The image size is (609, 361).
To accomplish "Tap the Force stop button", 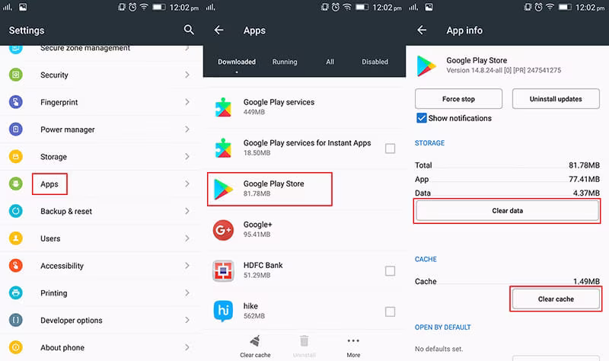I will (x=458, y=99).
